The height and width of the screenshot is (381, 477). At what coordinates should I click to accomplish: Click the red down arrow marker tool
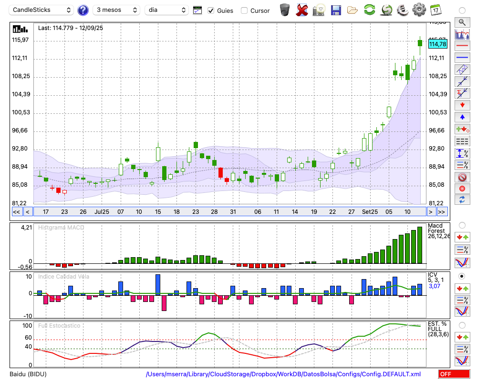click(x=462, y=105)
